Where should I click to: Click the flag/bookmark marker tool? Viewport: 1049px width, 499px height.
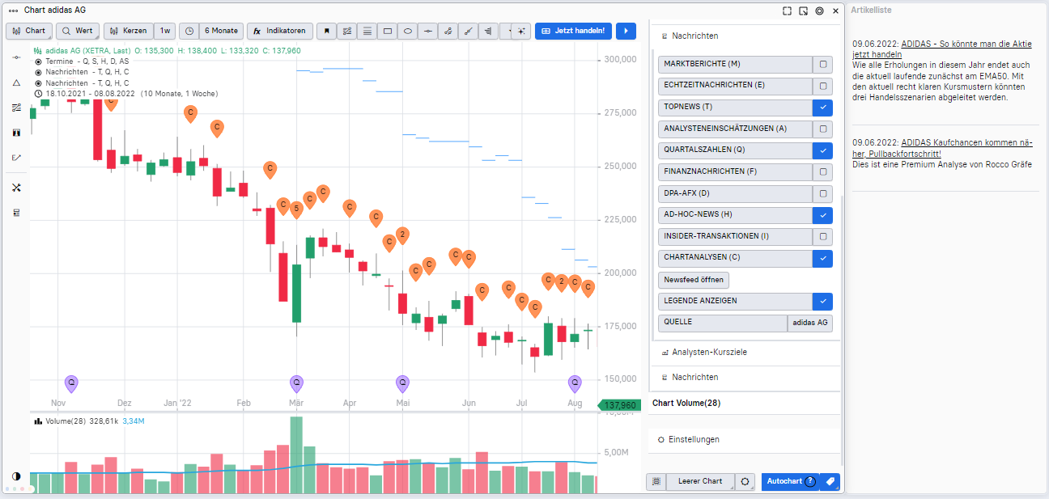[326, 31]
